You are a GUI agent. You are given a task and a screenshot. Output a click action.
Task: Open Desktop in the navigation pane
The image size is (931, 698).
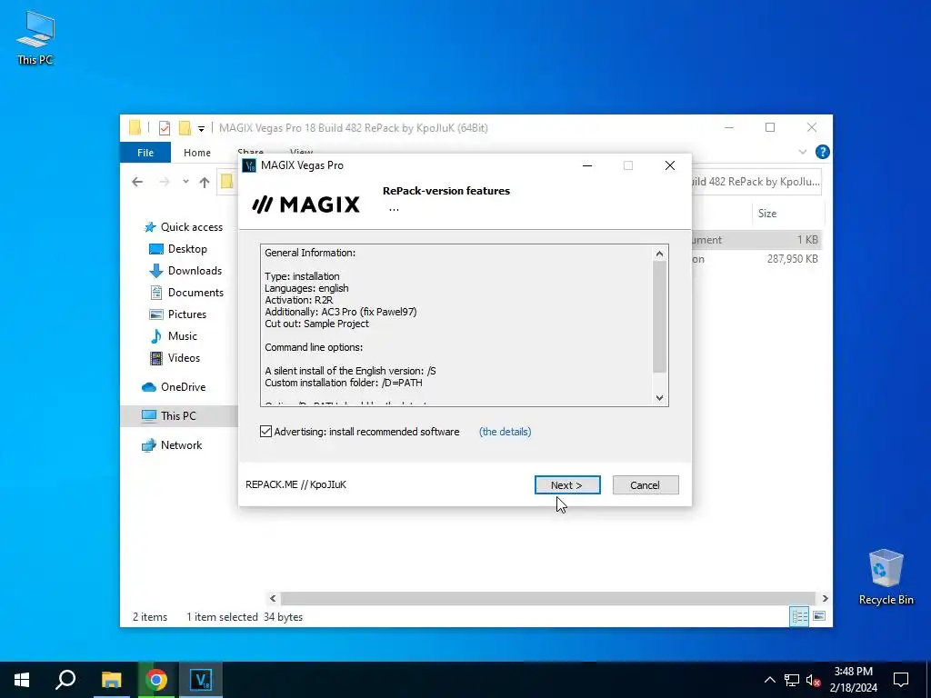click(178, 249)
